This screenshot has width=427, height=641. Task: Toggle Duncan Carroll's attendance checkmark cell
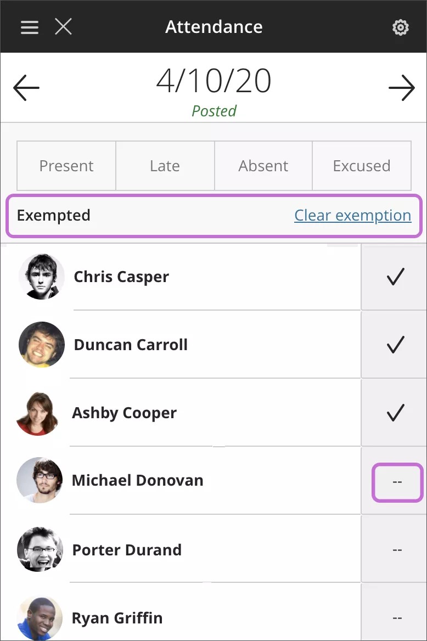tap(395, 345)
